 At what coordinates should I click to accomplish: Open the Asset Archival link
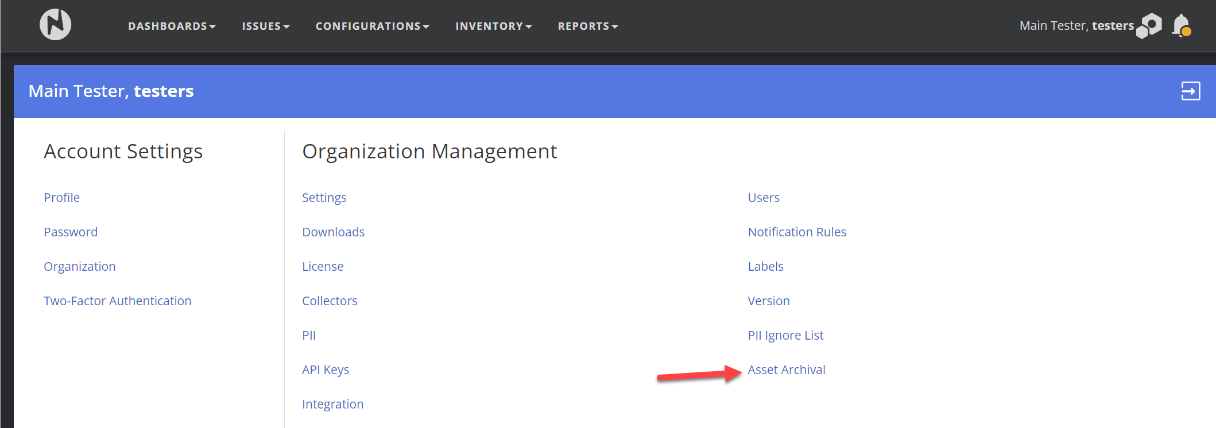(x=786, y=370)
